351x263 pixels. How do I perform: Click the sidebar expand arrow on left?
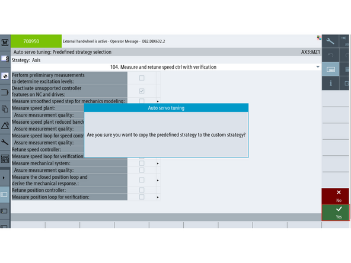pyautogui.click(x=4, y=178)
